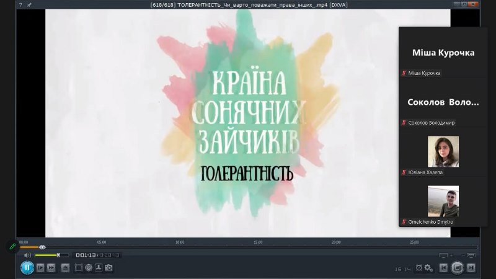Screen dimensions: 496x279
Task: Click the fast forward button
Action: pyautogui.click(x=51, y=268)
